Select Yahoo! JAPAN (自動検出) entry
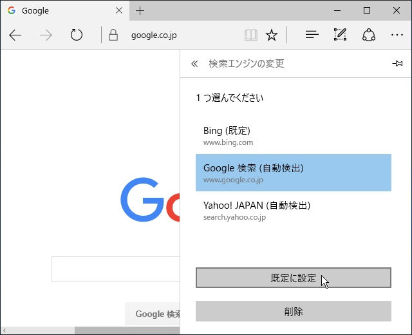This screenshot has width=412, height=335. click(294, 210)
